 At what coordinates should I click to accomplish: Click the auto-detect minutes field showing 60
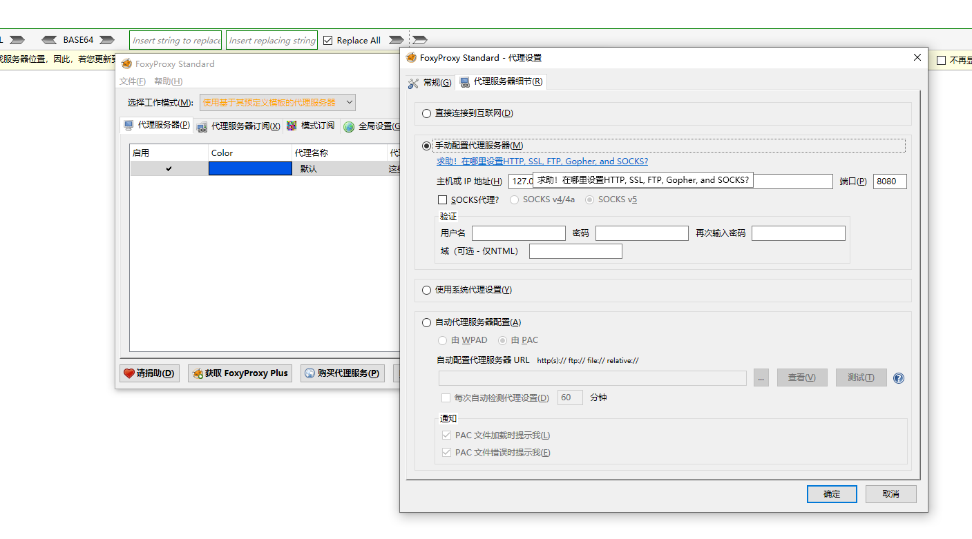tap(570, 398)
